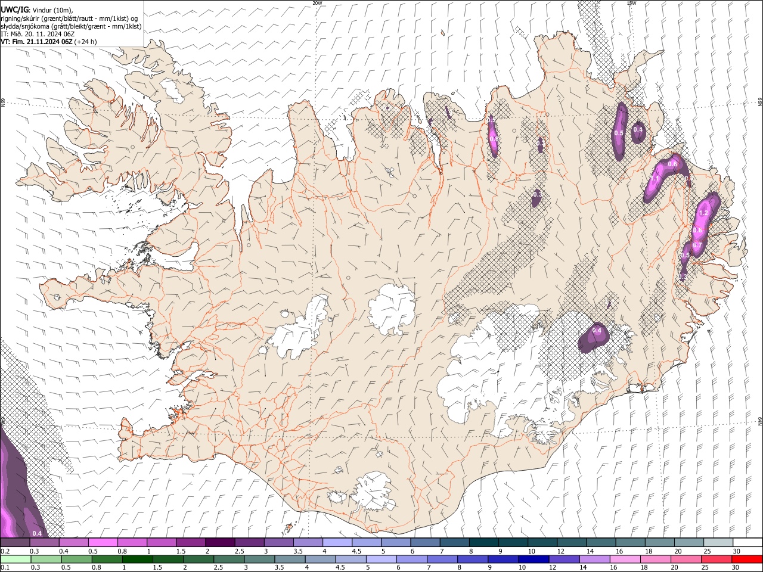Click the '0.2' label of the upper legend
763x572 pixels.
tap(4, 551)
